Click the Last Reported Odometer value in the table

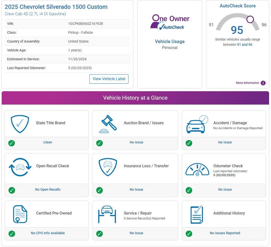pos(80,68)
